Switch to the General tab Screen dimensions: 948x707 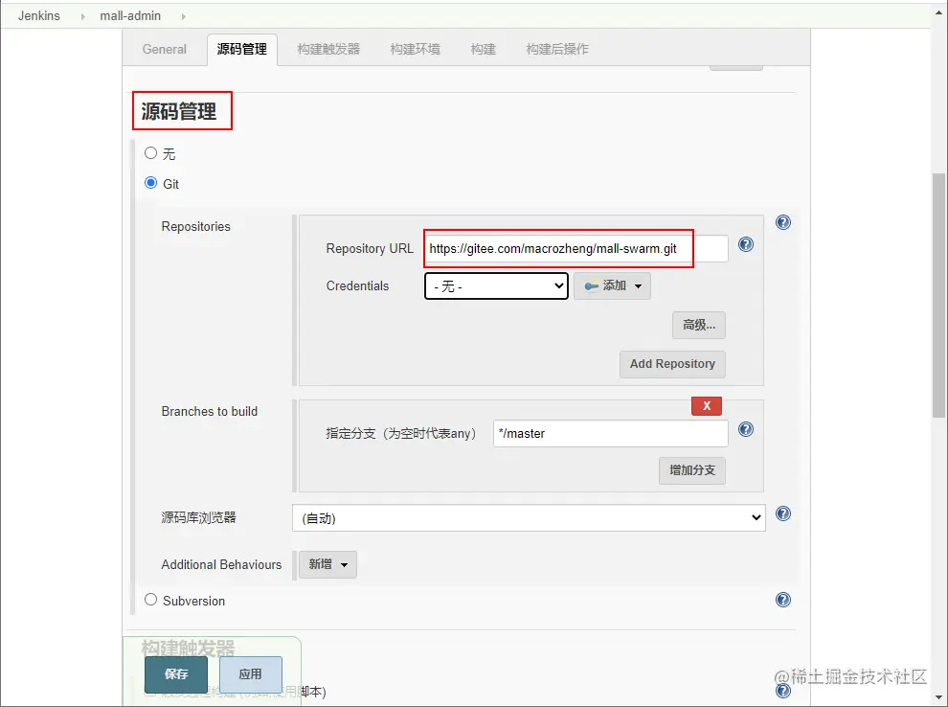tap(165, 49)
